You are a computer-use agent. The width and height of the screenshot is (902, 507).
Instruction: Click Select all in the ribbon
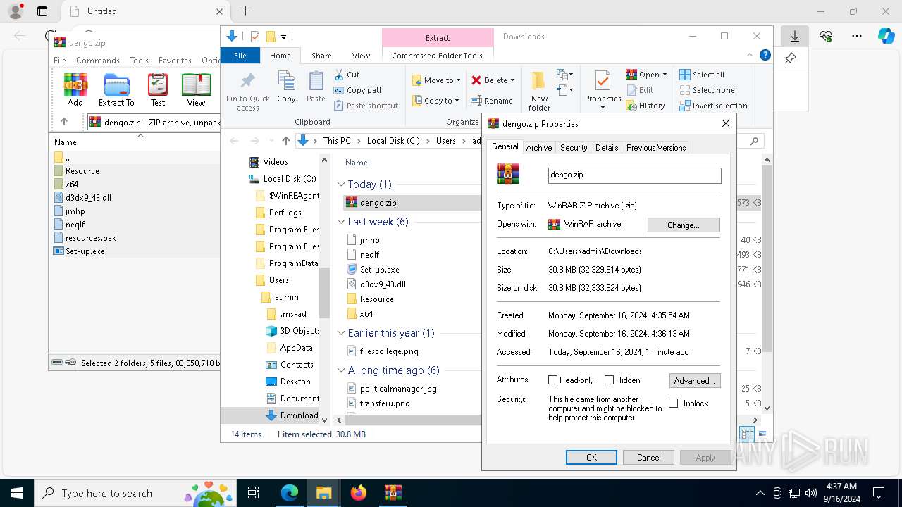[x=702, y=75]
